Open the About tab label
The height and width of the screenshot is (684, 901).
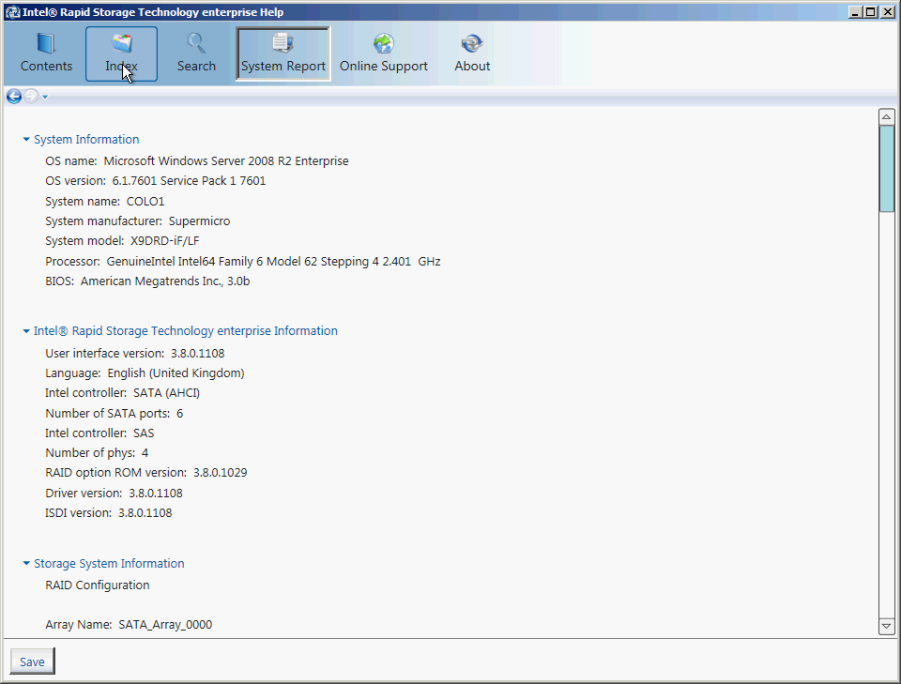coord(472,66)
